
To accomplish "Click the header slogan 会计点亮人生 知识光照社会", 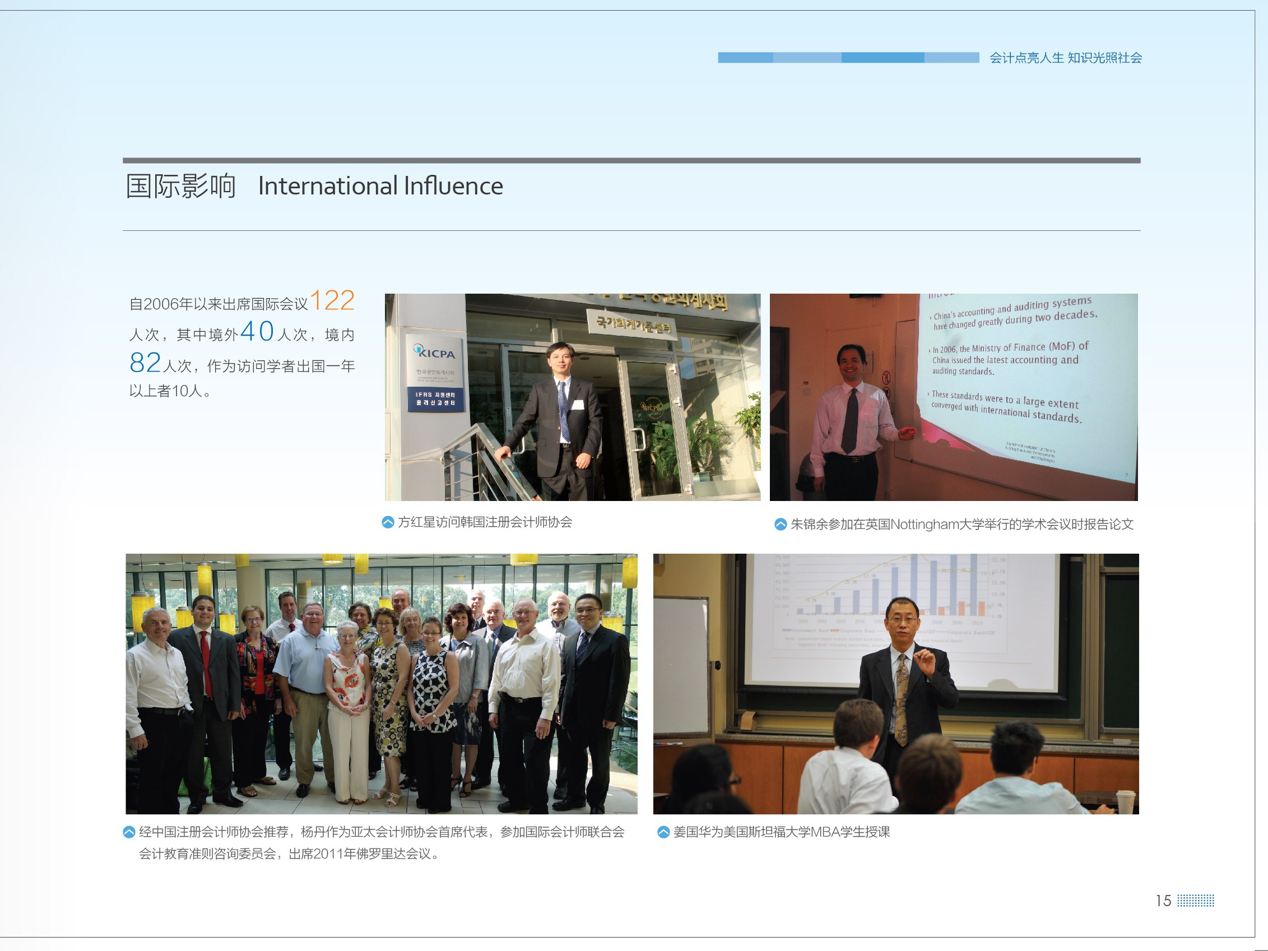I will [1066, 58].
